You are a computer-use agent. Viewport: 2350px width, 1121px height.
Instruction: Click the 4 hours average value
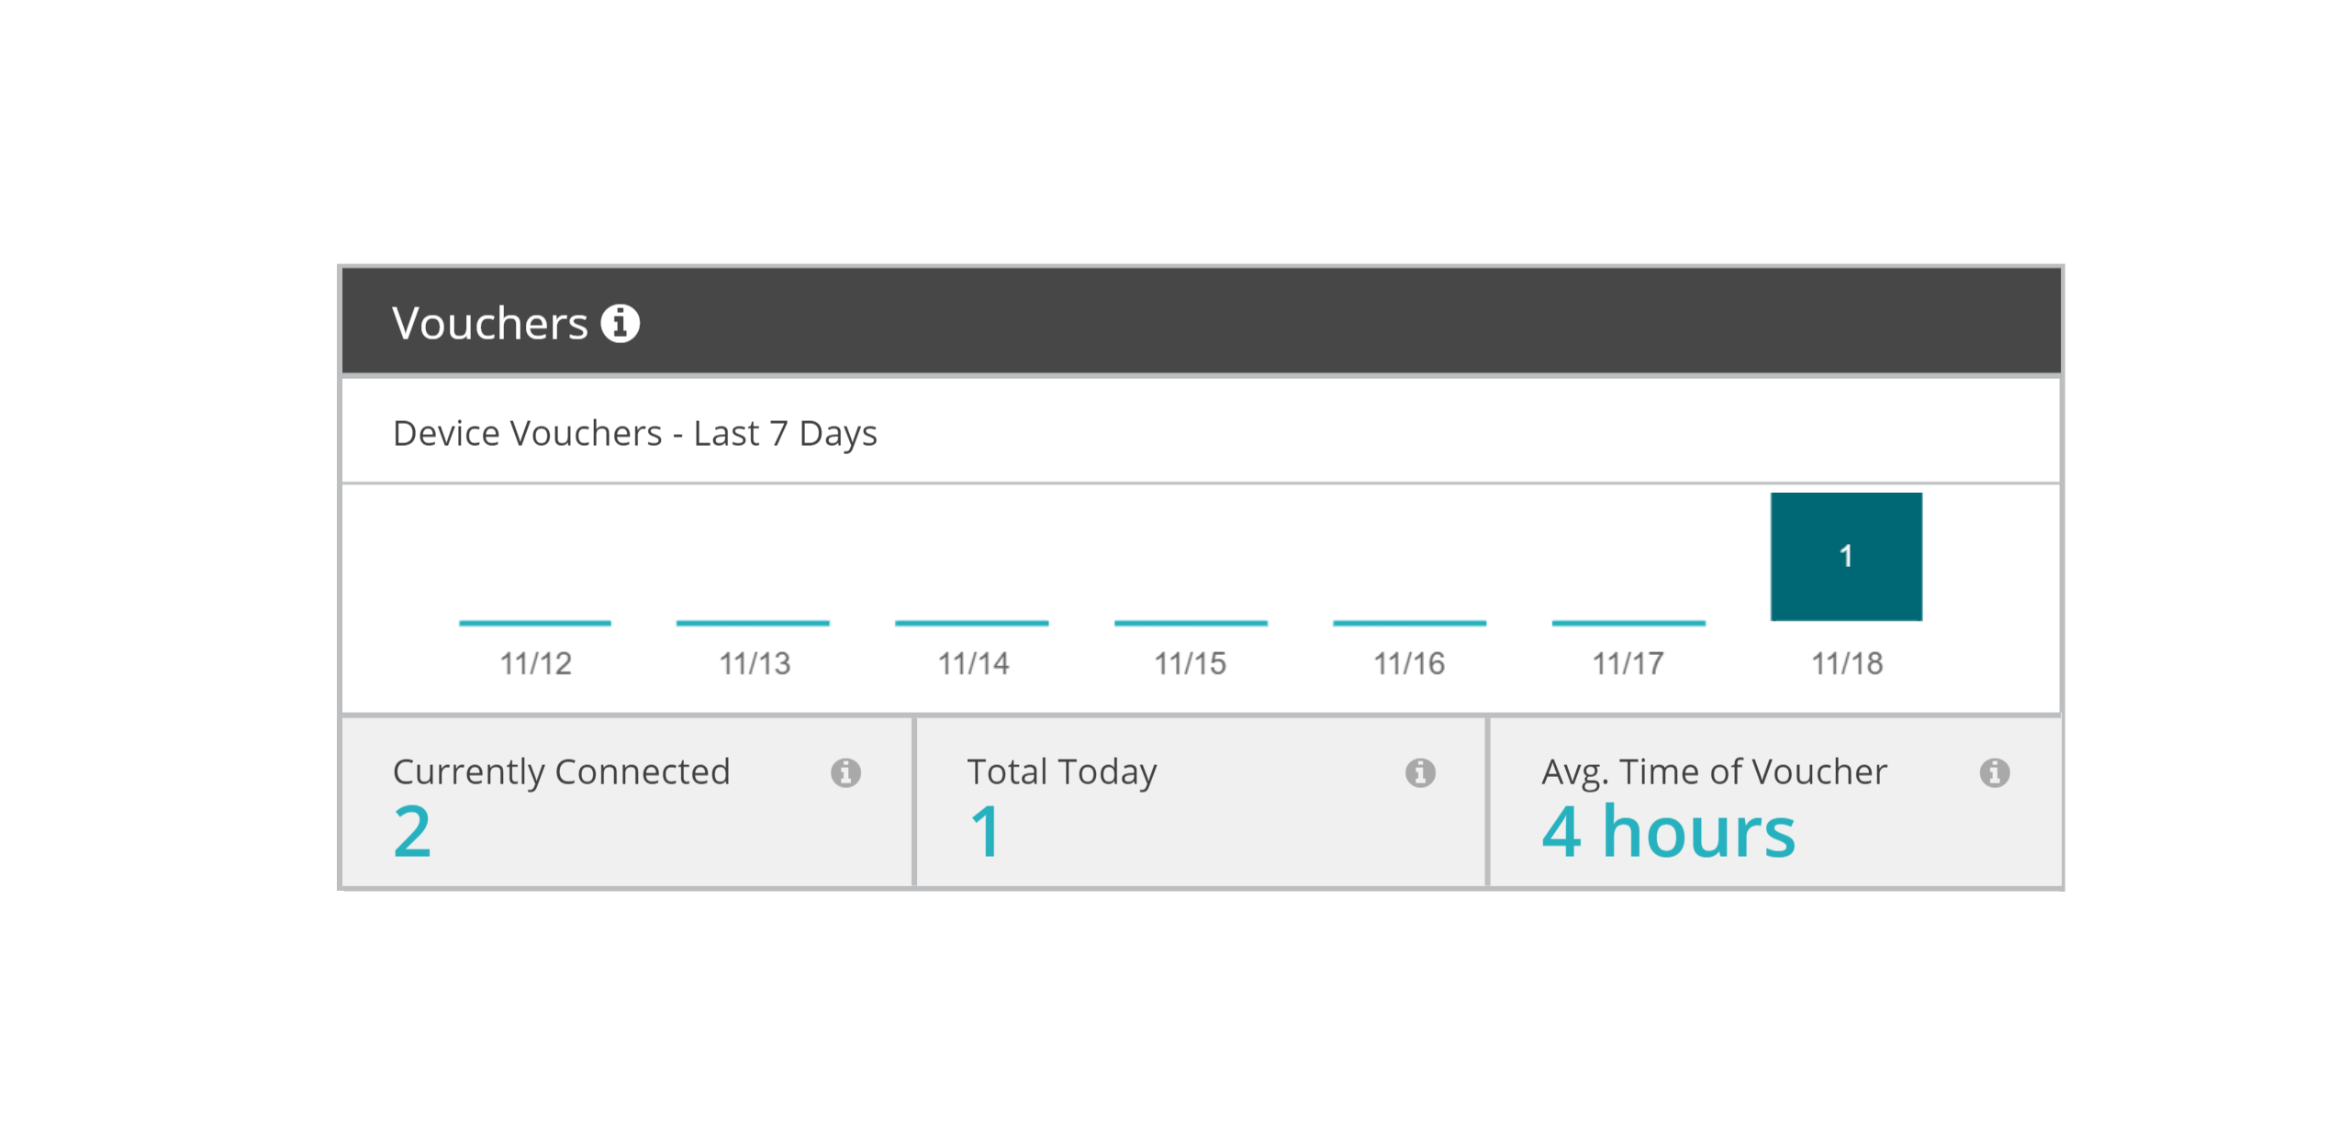point(1668,832)
